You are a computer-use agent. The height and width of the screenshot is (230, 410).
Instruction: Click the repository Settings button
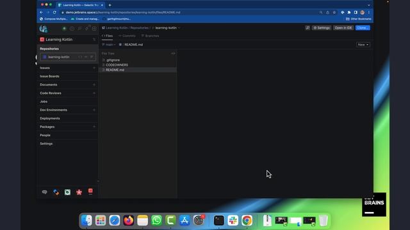click(x=322, y=27)
